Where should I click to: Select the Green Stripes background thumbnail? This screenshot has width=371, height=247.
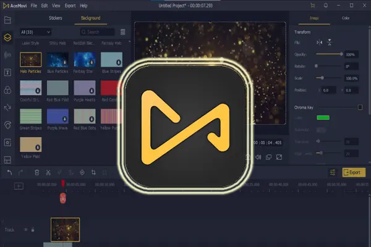tap(31, 116)
